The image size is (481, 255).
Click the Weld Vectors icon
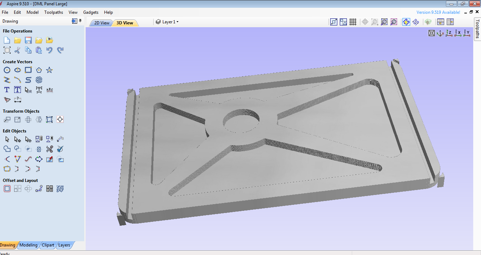pos(7,149)
